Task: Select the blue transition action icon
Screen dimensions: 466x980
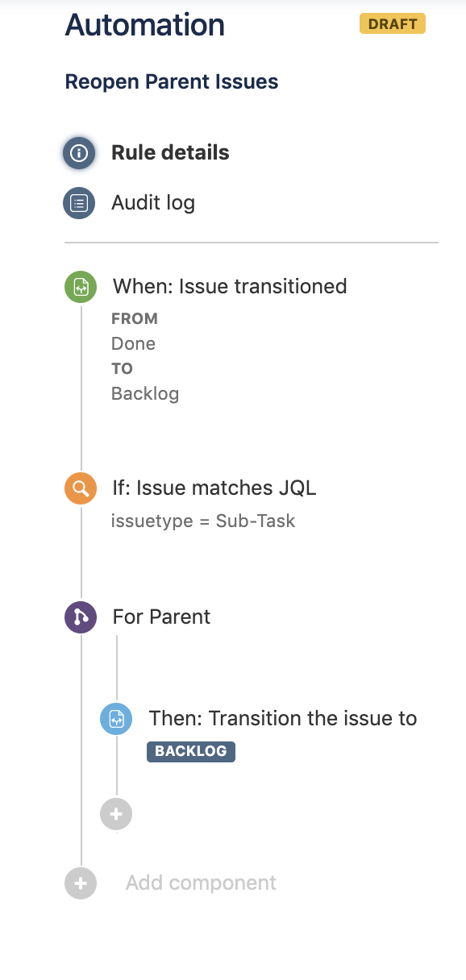Action: pos(116,719)
